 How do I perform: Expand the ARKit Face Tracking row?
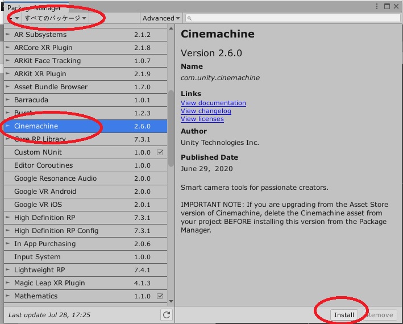[x=8, y=60]
